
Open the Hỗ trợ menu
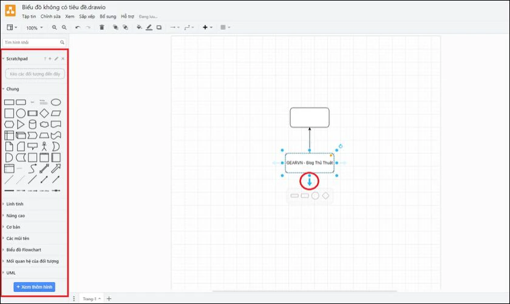click(127, 16)
